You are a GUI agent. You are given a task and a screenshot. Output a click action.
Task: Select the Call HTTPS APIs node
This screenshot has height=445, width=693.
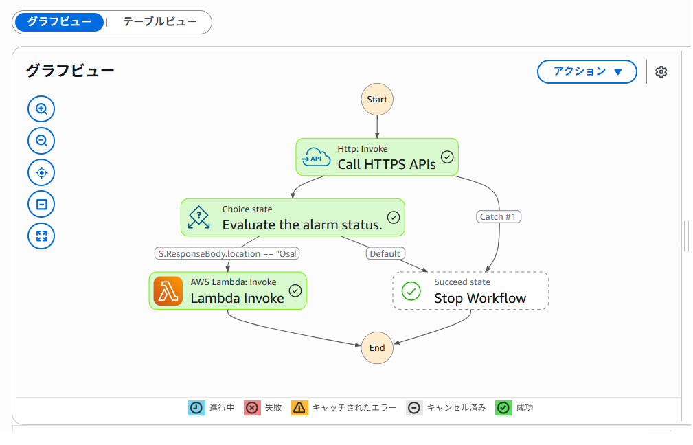tap(386, 164)
